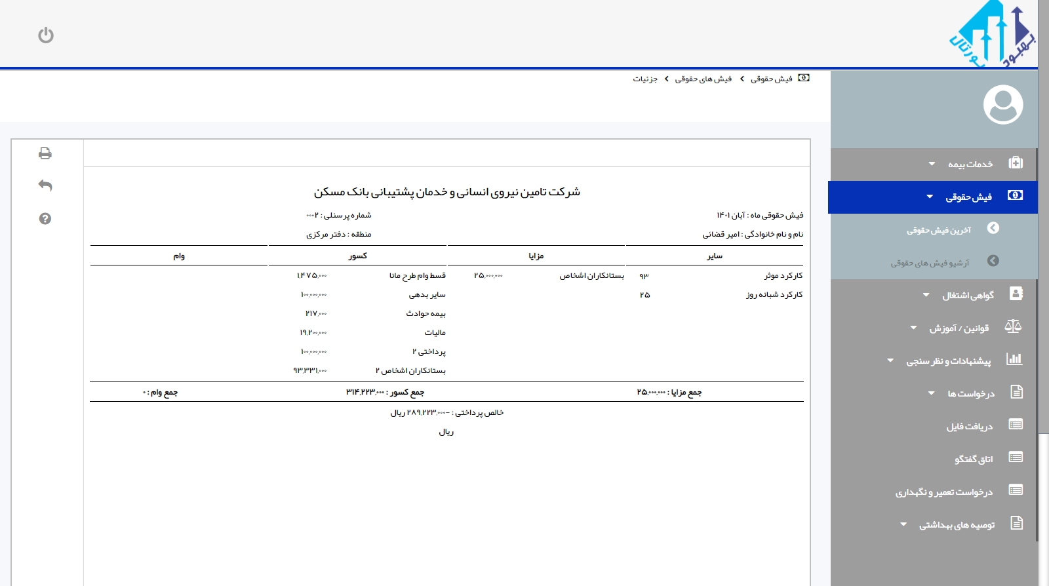This screenshot has height=586, width=1049.
Task: Expand the درخواست ها submenu arrow
Action: tap(931, 393)
